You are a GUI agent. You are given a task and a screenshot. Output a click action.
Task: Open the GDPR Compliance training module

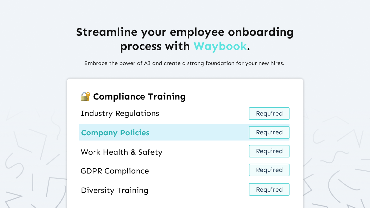point(115,171)
